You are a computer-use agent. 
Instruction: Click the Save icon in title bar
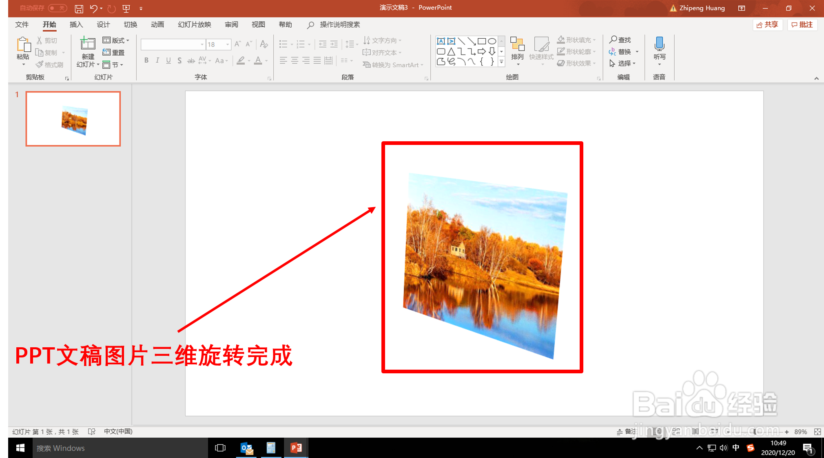[x=79, y=9]
